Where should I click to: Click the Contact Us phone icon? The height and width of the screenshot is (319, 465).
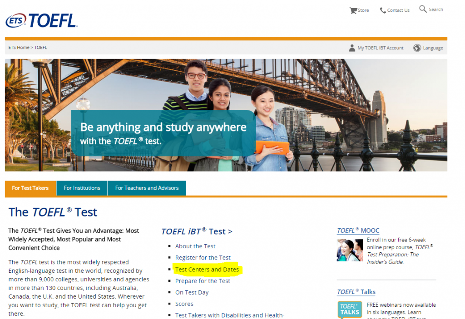pos(383,10)
